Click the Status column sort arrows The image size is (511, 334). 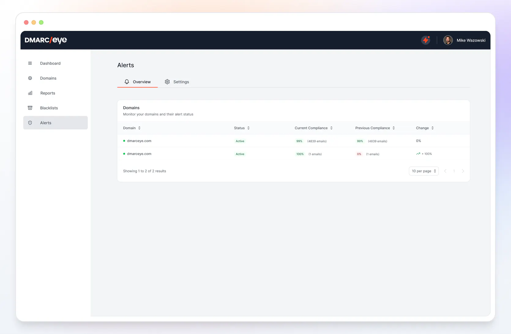pyautogui.click(x=248, y=128)
